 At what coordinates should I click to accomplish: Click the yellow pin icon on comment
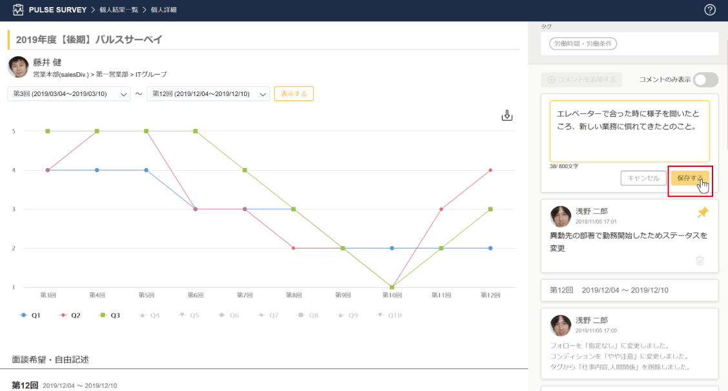click(x=703, y=213)
